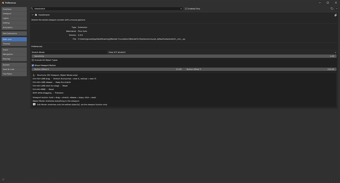Adjust the Sensitivity slider

pyautogui.click(x=184, y=56)
